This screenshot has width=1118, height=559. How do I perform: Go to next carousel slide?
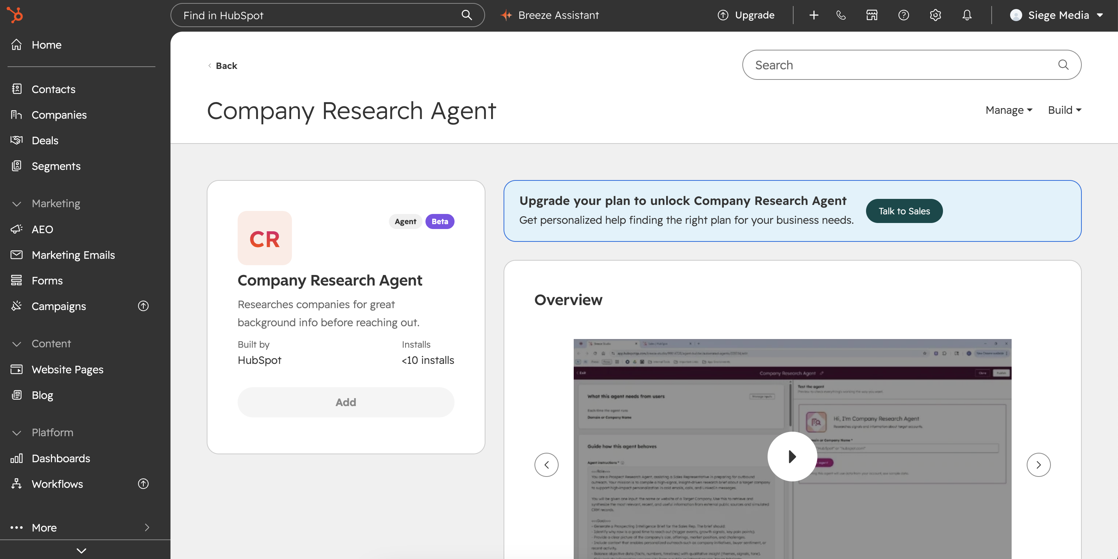(x=1038, y=465)
